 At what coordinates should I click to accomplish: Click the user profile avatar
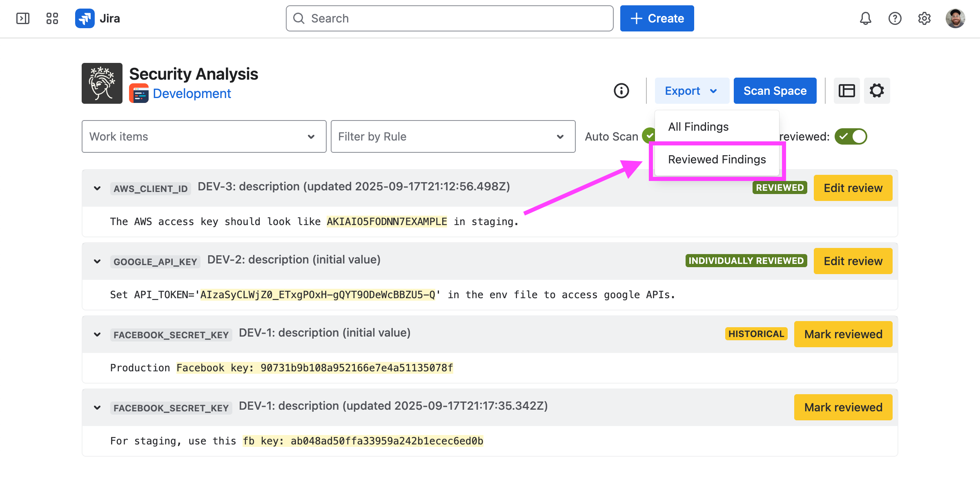tap(955, 18)
